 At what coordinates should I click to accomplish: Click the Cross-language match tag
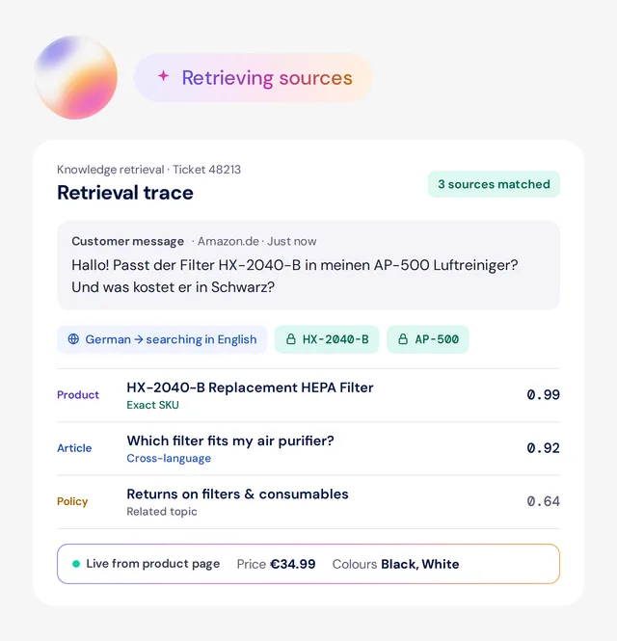(x=169, y=458)
